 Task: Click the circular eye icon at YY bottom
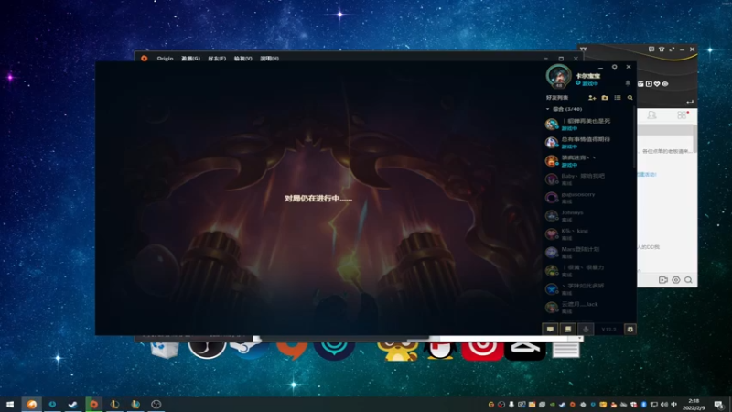pyautogui.click(x=675, y=280)
